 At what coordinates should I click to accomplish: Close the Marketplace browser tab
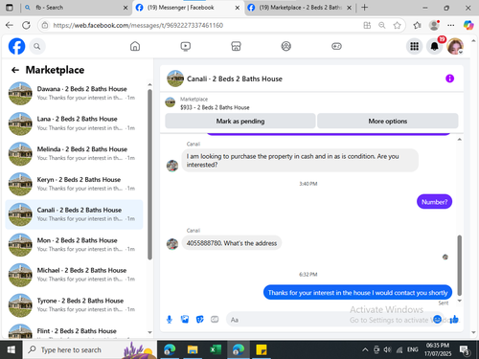pos(349,8)
